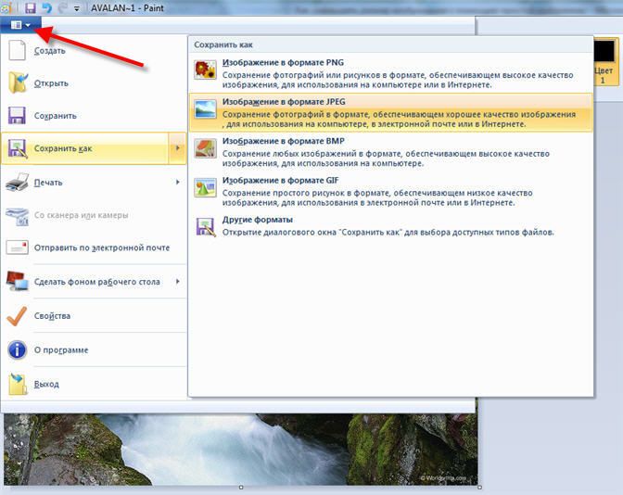Expand Сделать фоном рабочего стола submenu arrow
This screenshot has height=495, width=623.
pos(178,281)
